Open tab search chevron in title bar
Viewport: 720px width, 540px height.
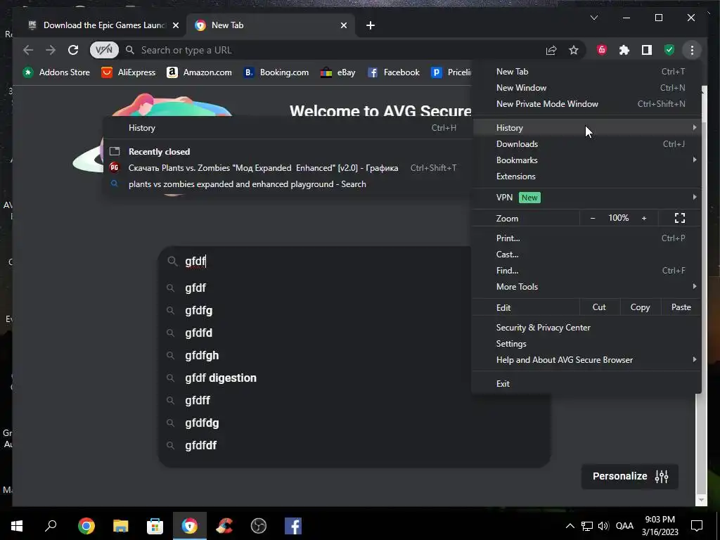(593, 18)
